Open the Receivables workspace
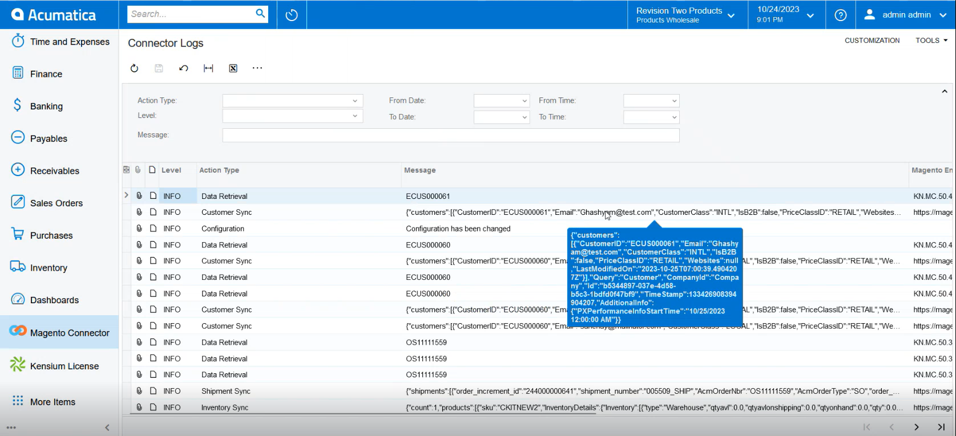The height and width of the screenshot is (436, 956). coord(59,171)
